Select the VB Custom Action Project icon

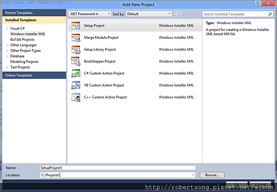click(76, 85)
